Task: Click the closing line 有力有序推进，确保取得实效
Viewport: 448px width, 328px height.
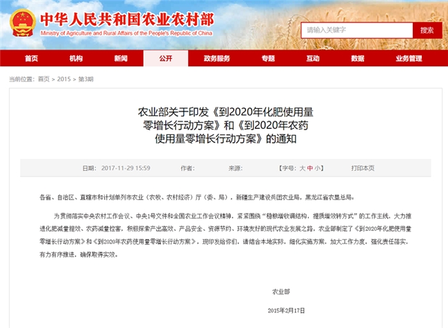Action: click(79, 254)
